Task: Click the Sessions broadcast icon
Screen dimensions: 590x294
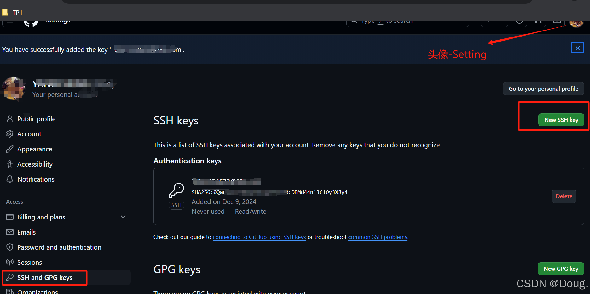Action: coord(9,262)
